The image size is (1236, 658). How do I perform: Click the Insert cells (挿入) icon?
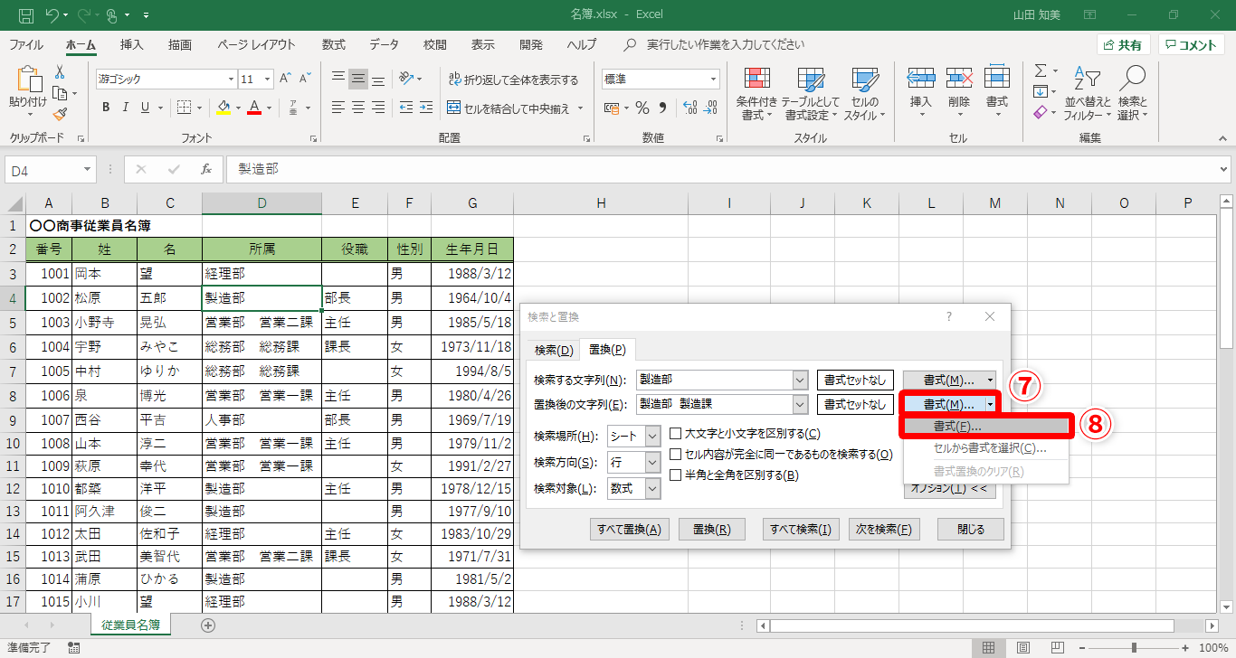point(920,79)
